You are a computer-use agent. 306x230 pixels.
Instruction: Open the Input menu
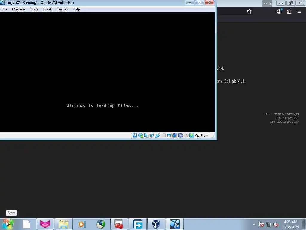47,9
